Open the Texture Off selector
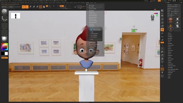 click(5, 33)
